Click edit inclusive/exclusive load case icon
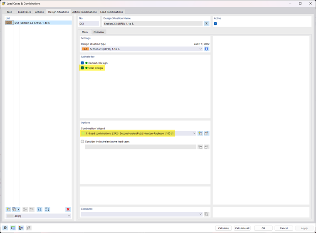This screenshot has width=316, height=233. coord(206,147)
